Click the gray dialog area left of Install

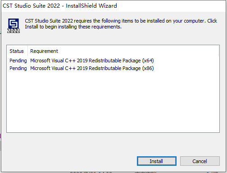click(x=69, y=161)
